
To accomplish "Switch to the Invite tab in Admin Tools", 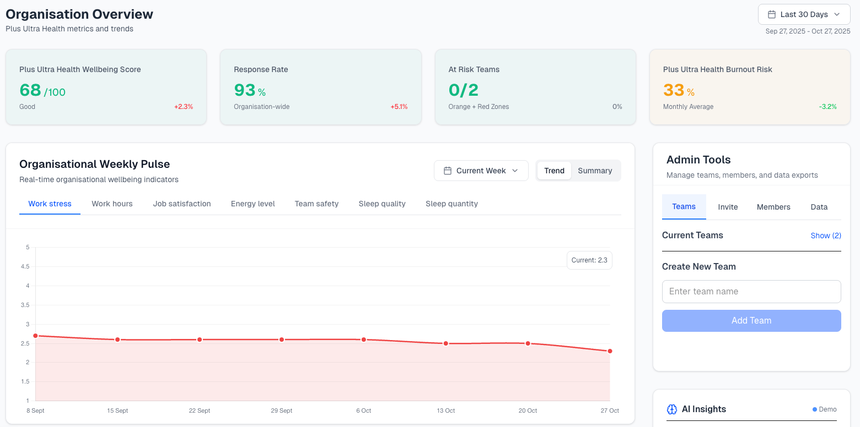I will coord(728,206).
